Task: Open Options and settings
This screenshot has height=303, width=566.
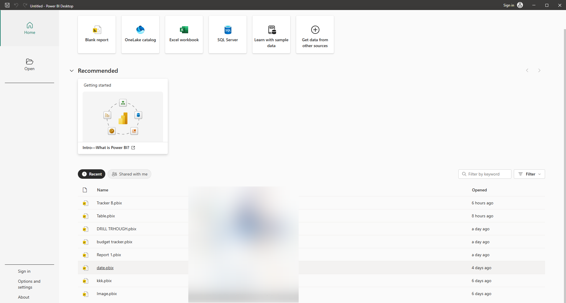Action: [29, 284]
